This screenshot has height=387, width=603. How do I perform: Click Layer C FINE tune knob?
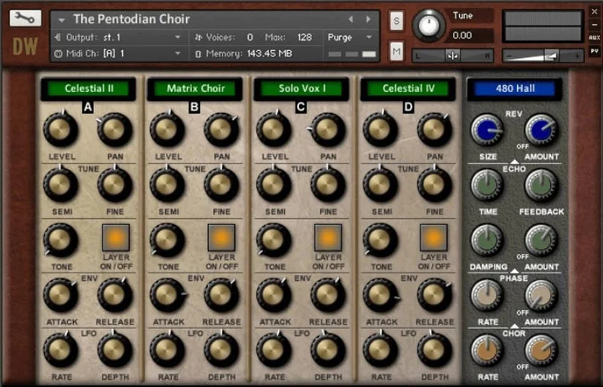[328, 184]
